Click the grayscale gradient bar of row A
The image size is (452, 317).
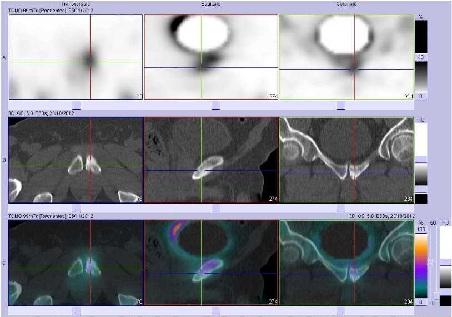pos(421,77)
